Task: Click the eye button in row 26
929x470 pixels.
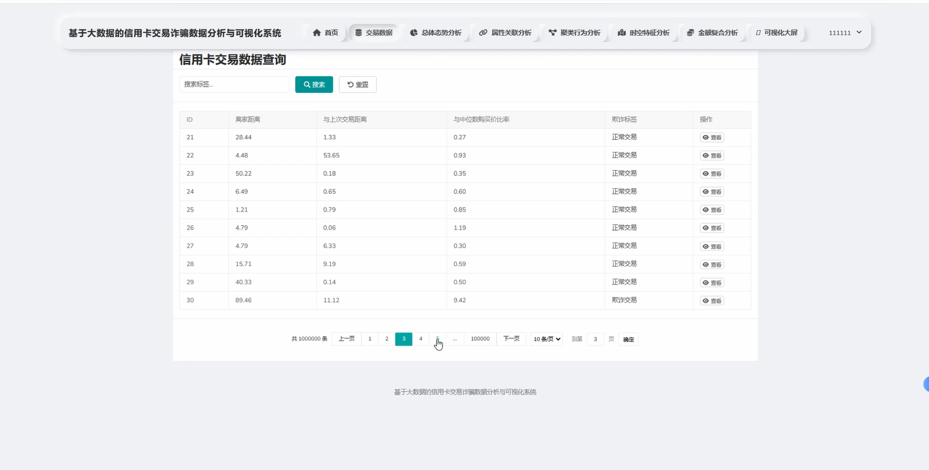Action: click(x=712, y=228)
